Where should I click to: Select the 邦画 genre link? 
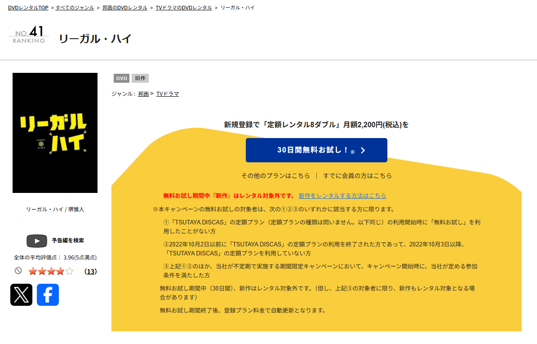click(143, 94)
